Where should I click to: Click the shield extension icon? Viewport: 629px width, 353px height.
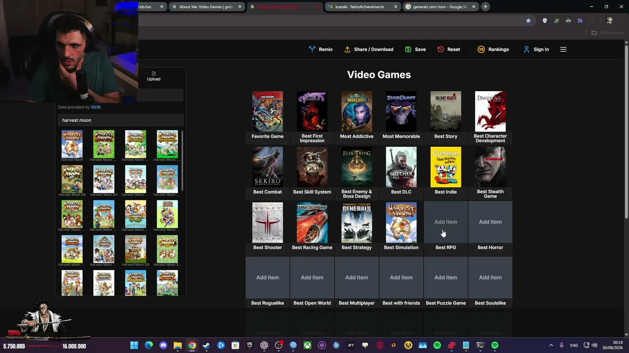[544, 21]
